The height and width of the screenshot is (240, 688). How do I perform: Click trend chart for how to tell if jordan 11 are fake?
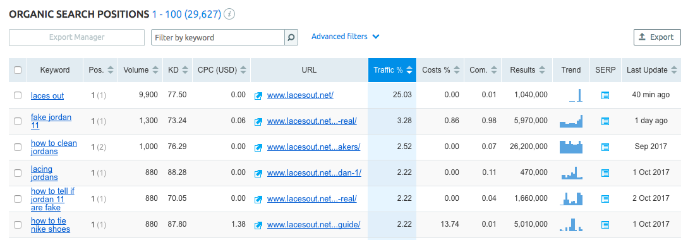coord(571,199)
